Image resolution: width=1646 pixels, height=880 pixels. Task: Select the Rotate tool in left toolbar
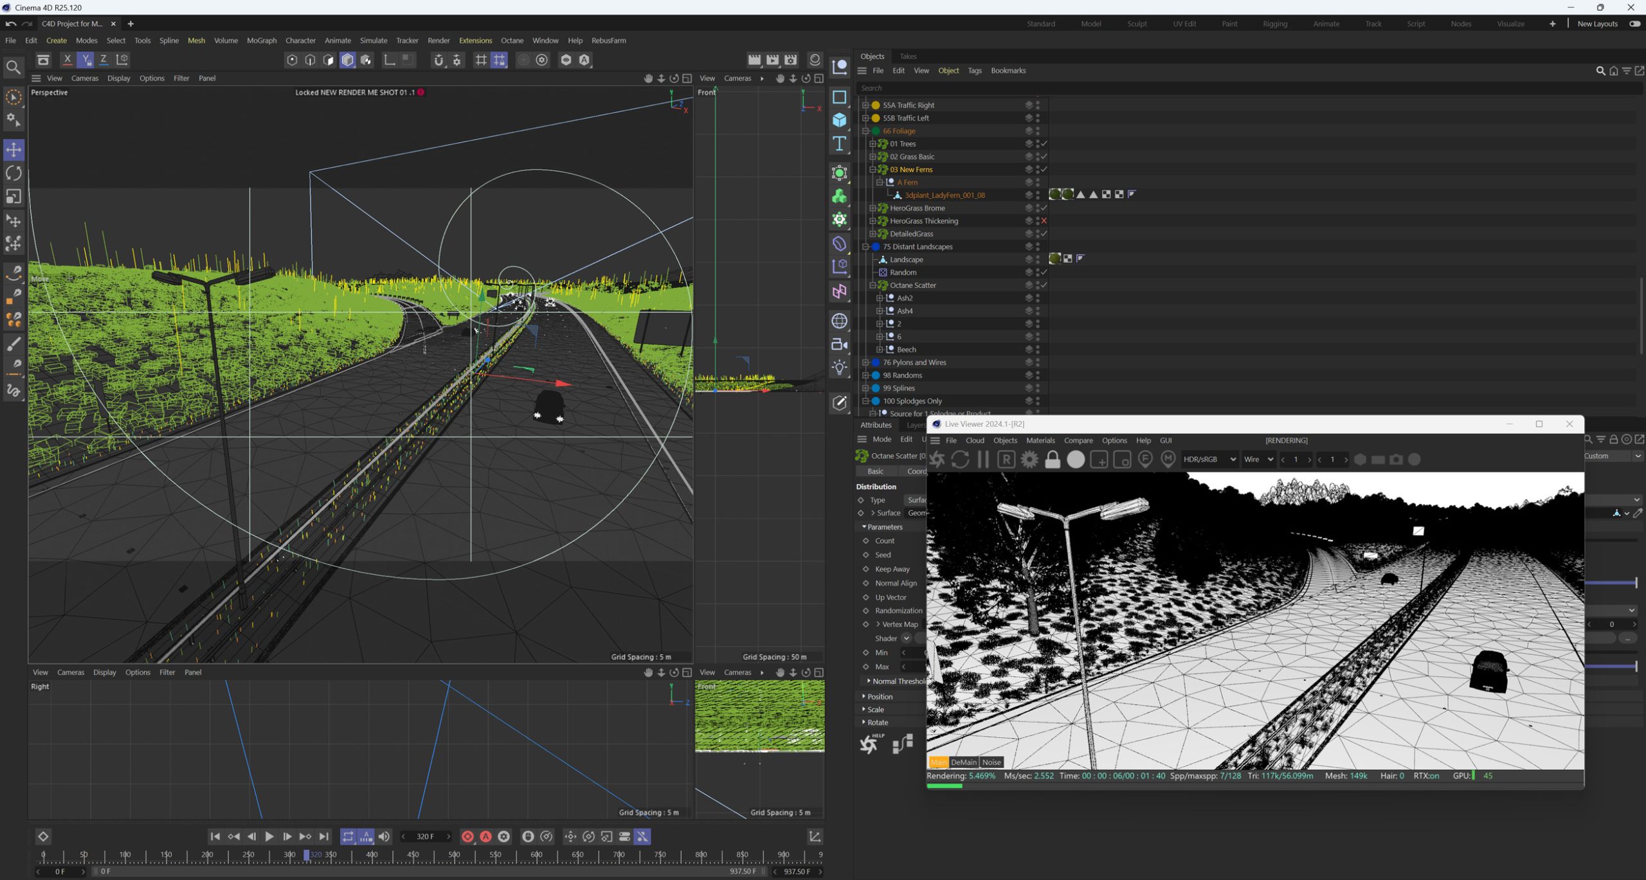[x=14, y=173]
